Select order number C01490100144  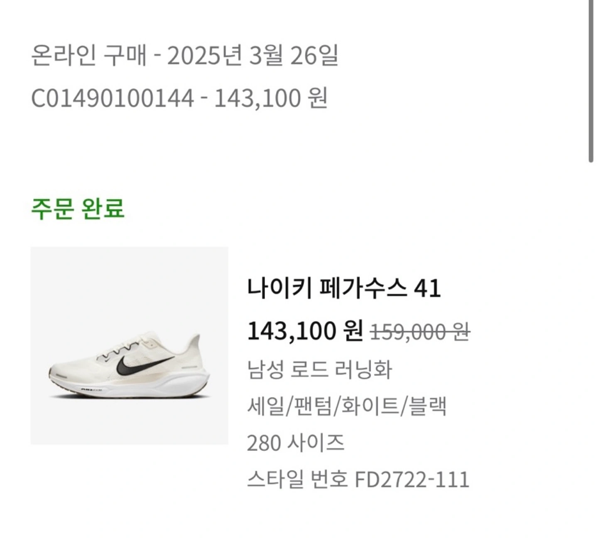(x=113, y=99)
